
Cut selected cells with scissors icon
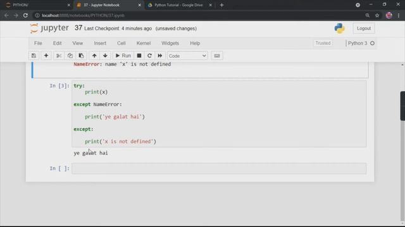point(59,55)
